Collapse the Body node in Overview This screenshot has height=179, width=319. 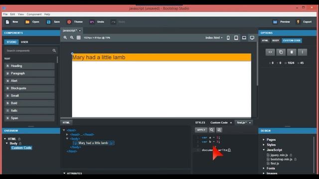tap(7, 143)
